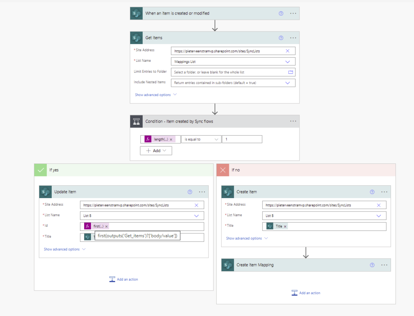Click the 'Condition - Item created by Sync flows' title
Viewport: 414px width, 316px height.
(x=179, y=121)
